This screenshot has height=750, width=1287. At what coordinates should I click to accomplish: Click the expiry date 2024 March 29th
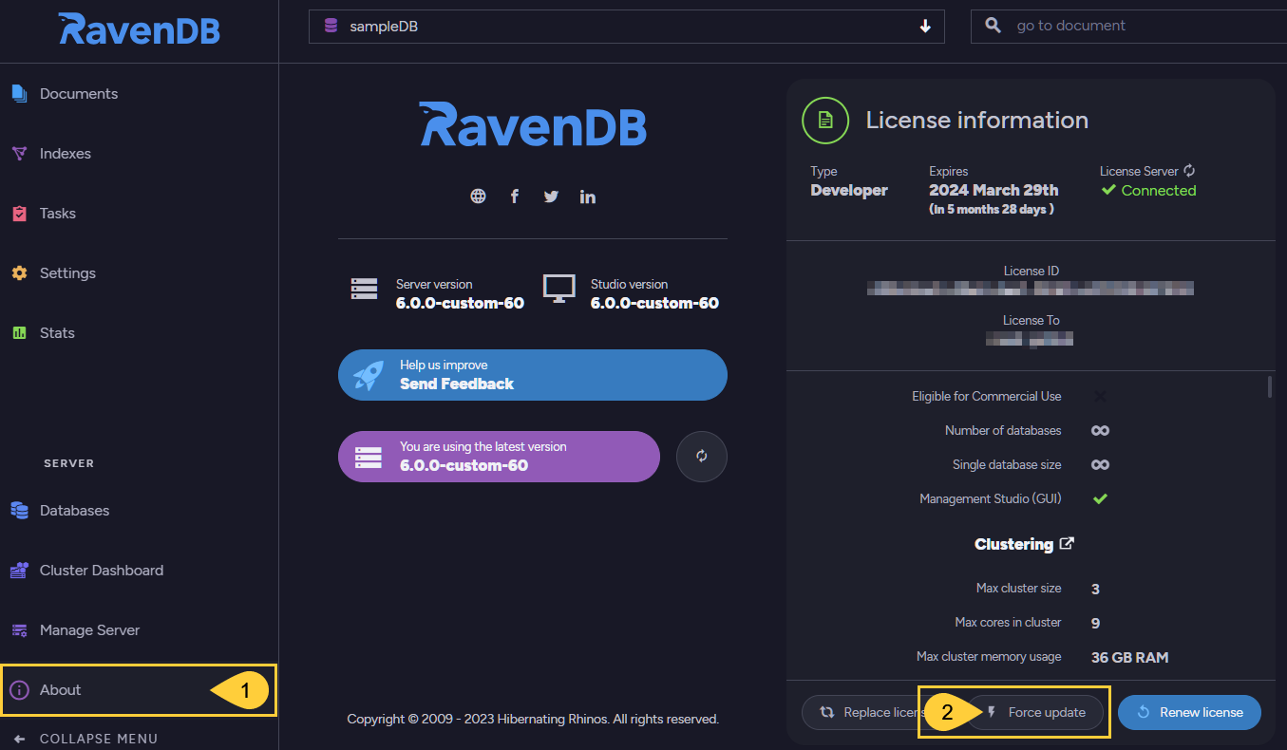point(994,190)
